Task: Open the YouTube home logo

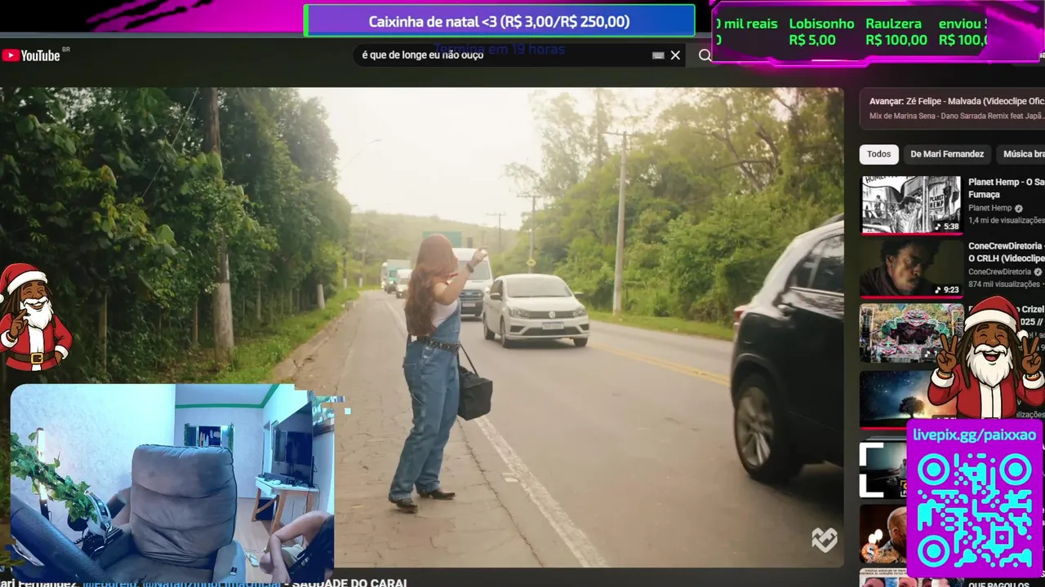Action: 31,55
